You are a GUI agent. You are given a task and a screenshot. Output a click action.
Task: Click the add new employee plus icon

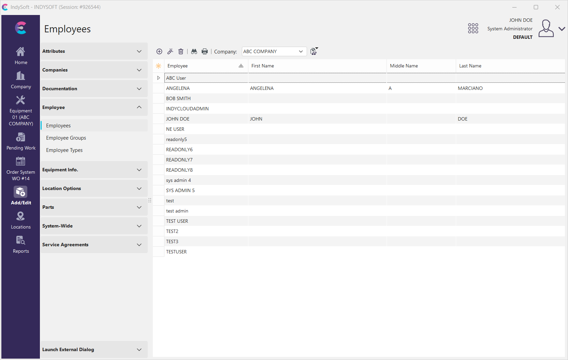[x=159, y=51]
